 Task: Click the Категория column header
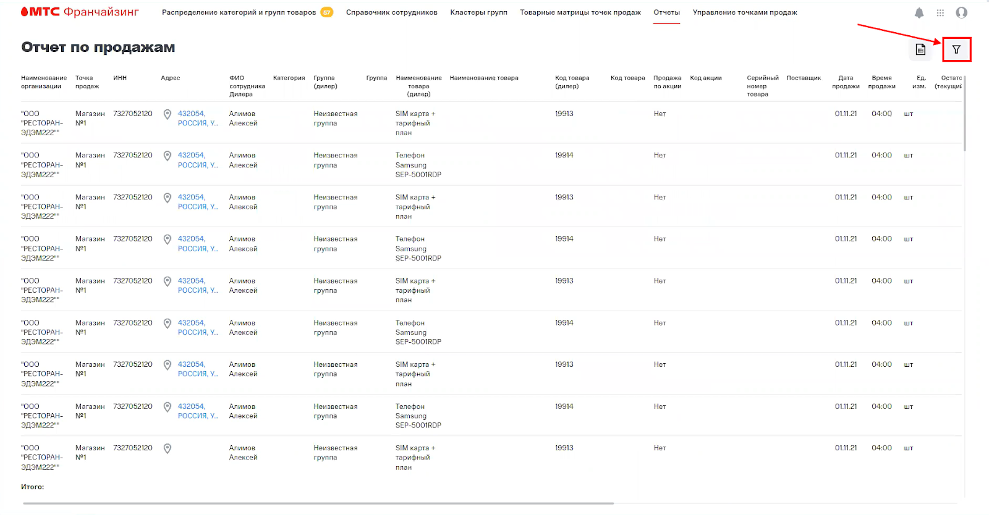tap(289, 78)
